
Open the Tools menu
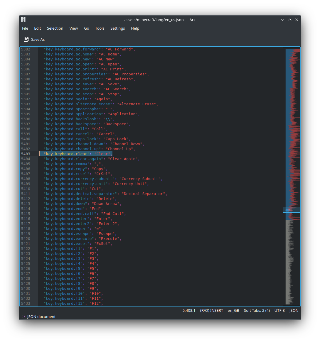pos(100,28)
